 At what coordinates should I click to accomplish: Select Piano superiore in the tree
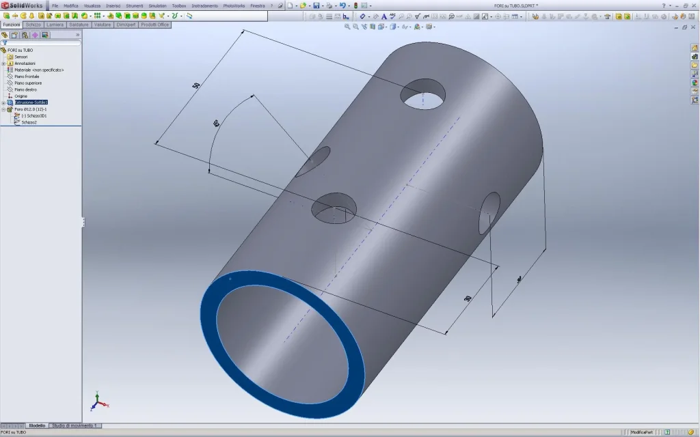pyautogui.click(x=27, y=83)
